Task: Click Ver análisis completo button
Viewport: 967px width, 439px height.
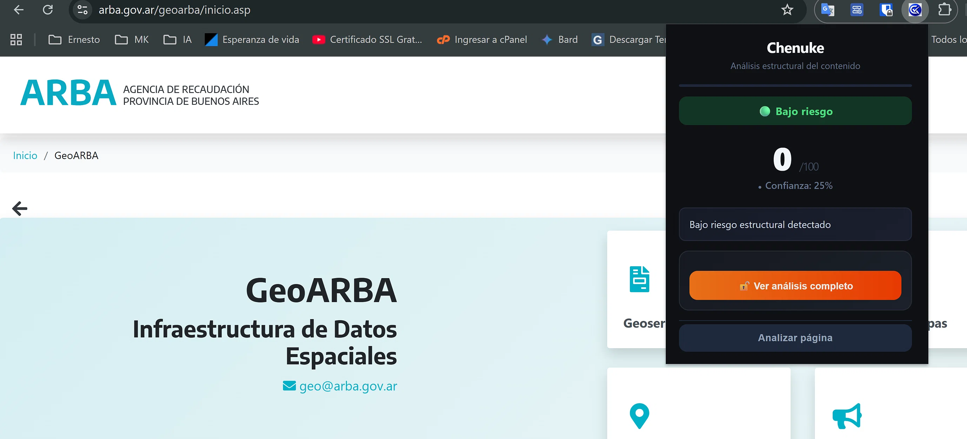Action: point(795,286)
